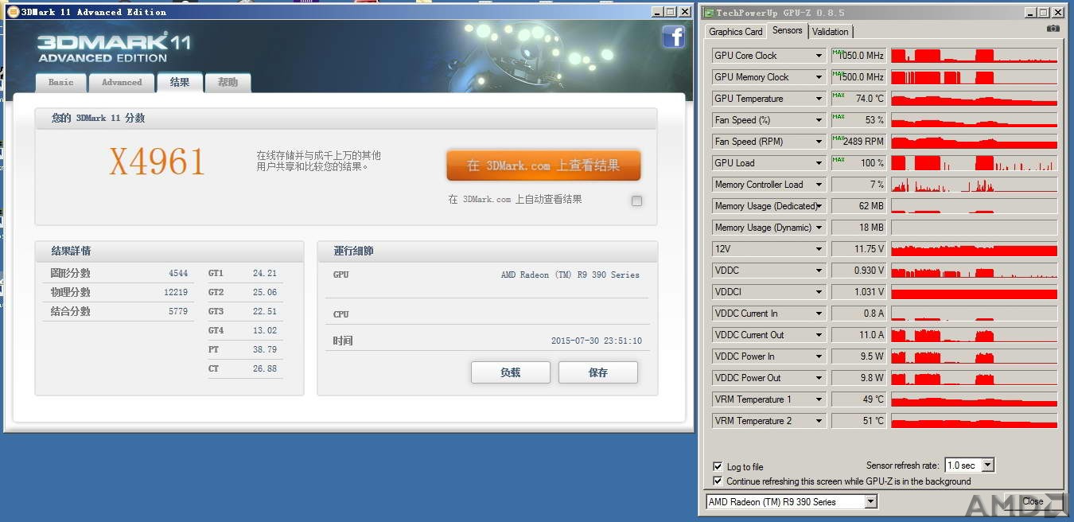
Task: Click the 结合分数 value 5779
Action: click(178, 312)
